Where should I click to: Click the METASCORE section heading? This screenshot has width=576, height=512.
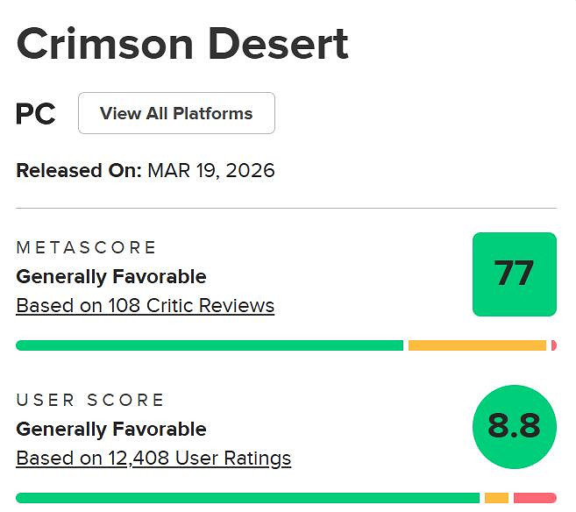[x=86, y=248]
